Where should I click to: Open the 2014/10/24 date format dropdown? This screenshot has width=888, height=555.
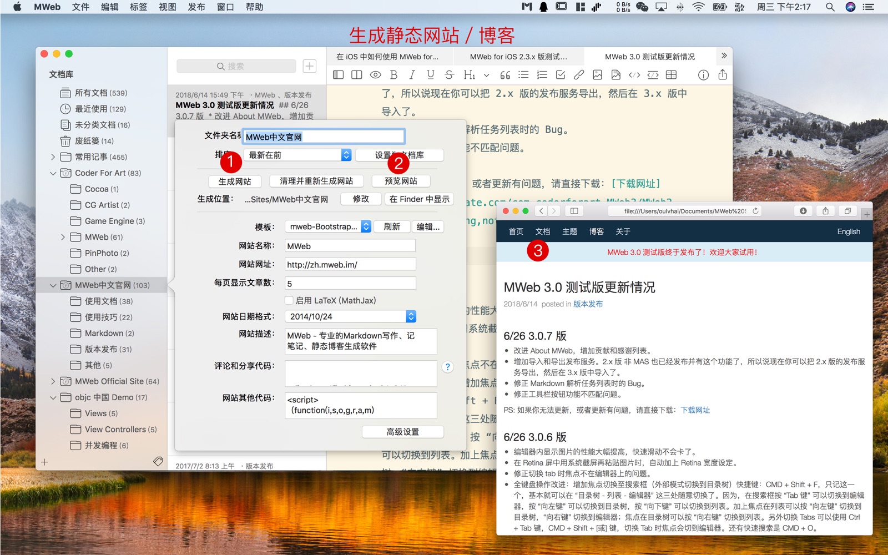pos(350,316)
